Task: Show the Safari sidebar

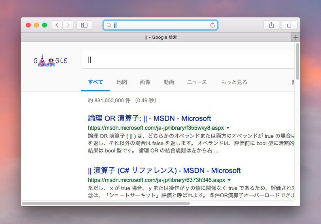Action: pos(84,25)
